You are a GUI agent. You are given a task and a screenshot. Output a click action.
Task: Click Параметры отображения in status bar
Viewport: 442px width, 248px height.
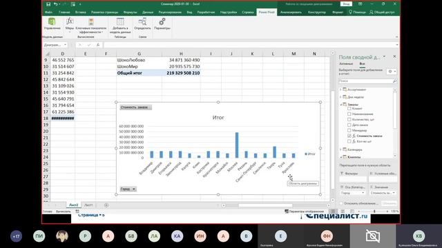[304, 211]
